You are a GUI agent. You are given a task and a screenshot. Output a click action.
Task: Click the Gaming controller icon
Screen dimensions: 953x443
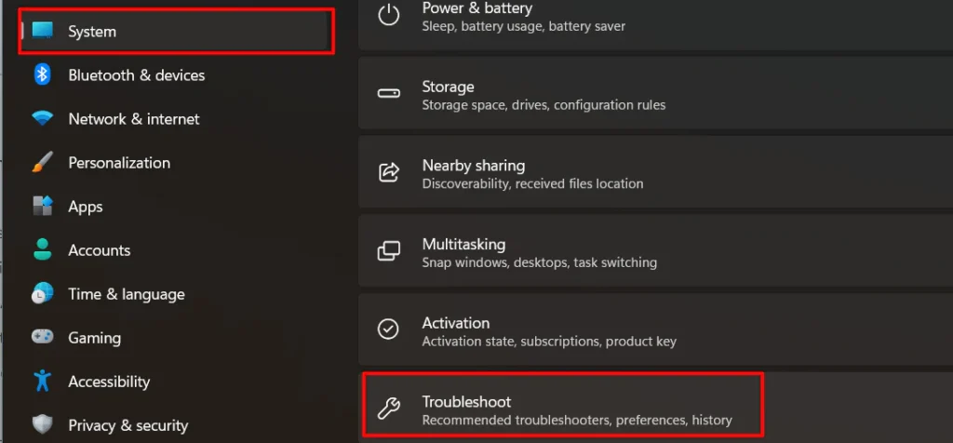43,337
